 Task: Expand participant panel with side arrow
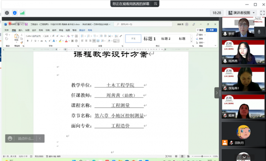click(216, 93)
